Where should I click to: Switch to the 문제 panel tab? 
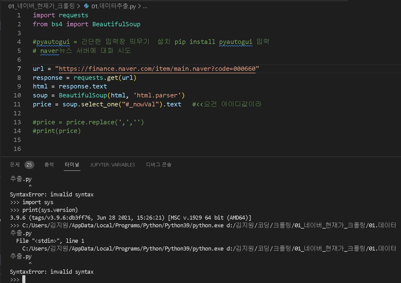[x=15, y=165]
